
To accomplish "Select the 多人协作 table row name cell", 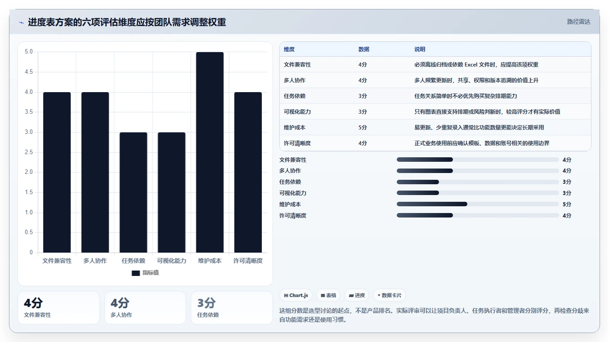I will tap(295, 80).
